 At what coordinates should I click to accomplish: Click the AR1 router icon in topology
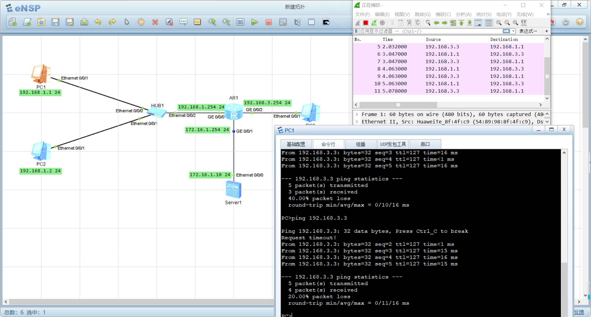tap(234, 111)
